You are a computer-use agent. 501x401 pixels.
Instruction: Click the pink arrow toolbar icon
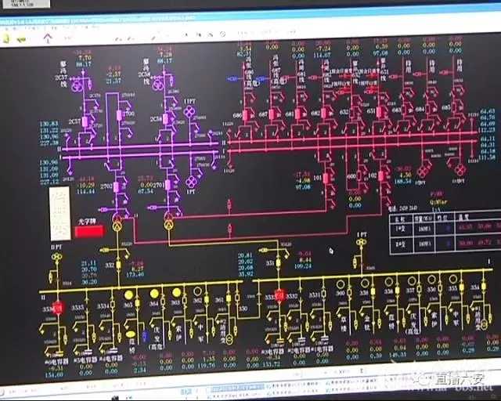click(x=48, y=37)
